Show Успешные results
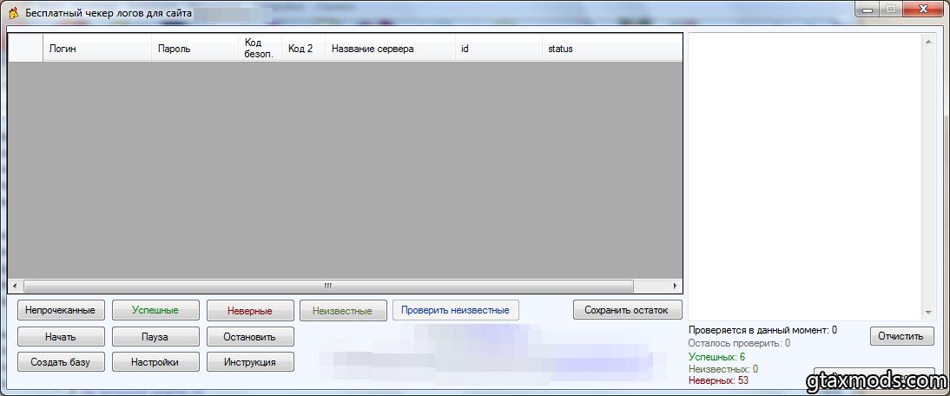 click(155, 310)
